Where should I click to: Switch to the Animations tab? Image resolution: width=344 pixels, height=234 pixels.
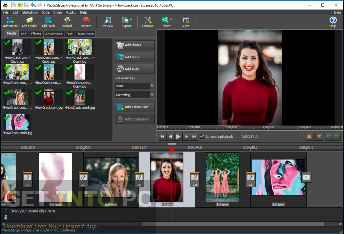coord(53,34)
